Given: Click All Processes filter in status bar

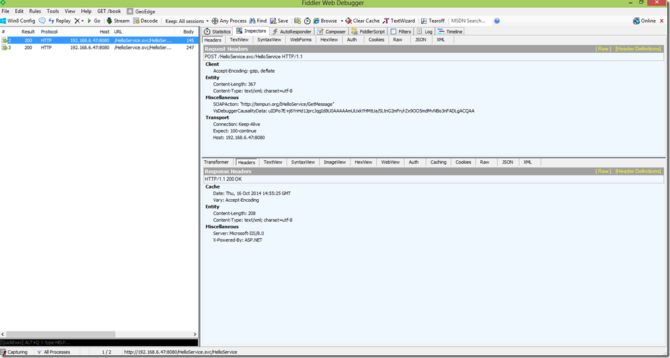Looking at the screenshot, I should [54, 352].
